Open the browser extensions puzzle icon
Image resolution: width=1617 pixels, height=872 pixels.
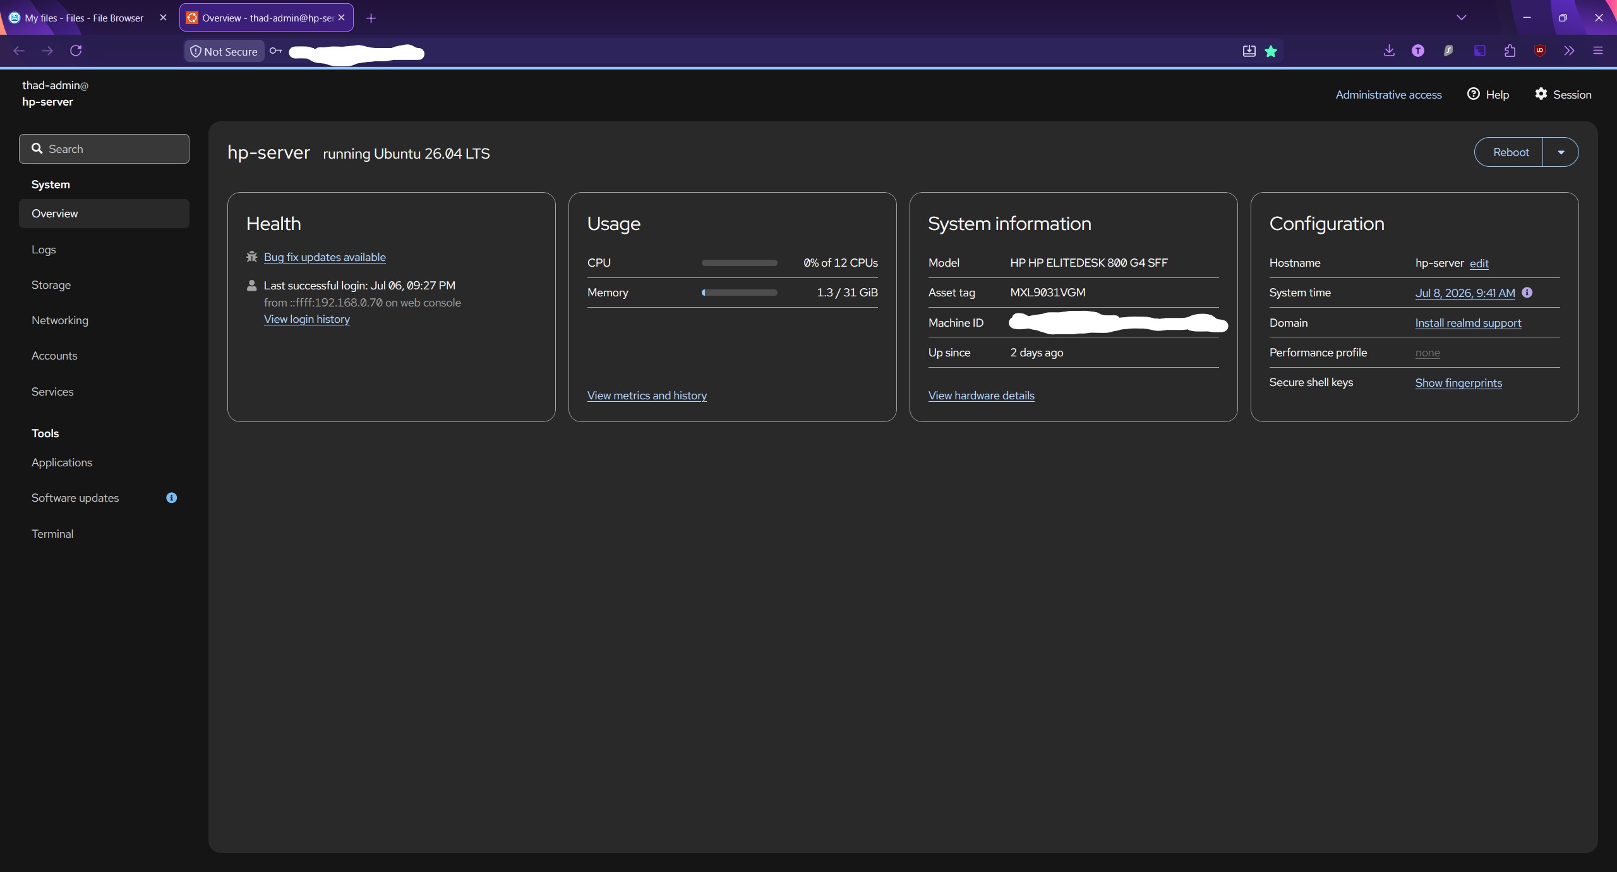click(1510, 51)
